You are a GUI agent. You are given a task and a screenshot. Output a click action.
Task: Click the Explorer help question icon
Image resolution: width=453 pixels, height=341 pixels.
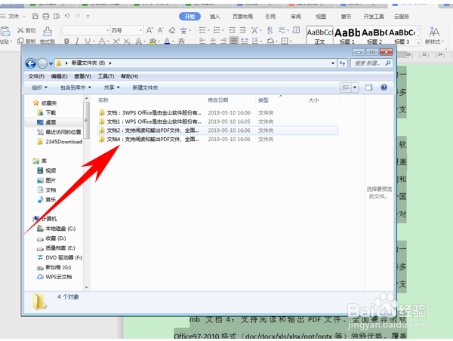[x=384, y=88]
